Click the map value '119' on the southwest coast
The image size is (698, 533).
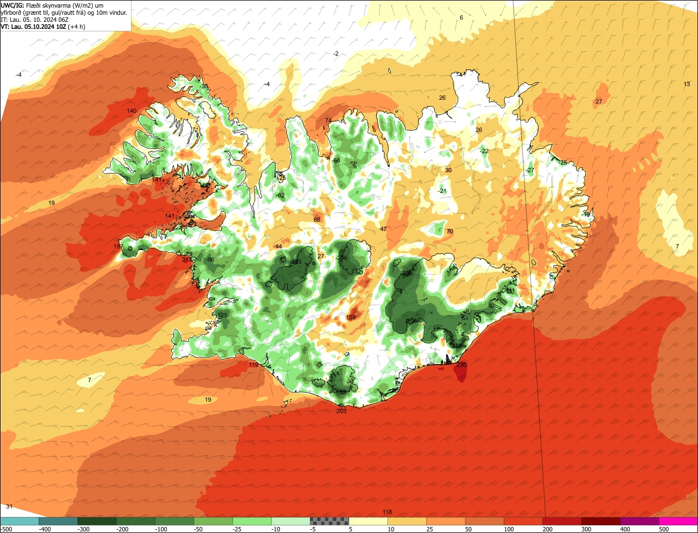coord(254,365)
